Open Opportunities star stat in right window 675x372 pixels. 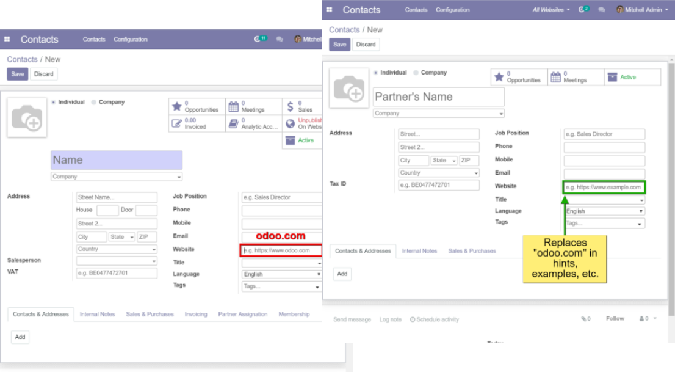(519, 77)
